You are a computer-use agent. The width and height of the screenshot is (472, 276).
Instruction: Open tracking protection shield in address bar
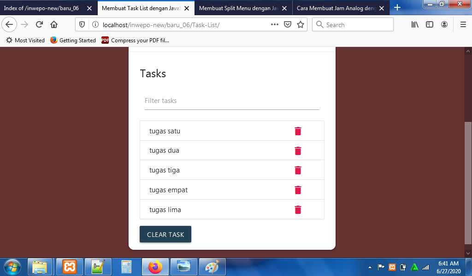[x=82, y=25]
